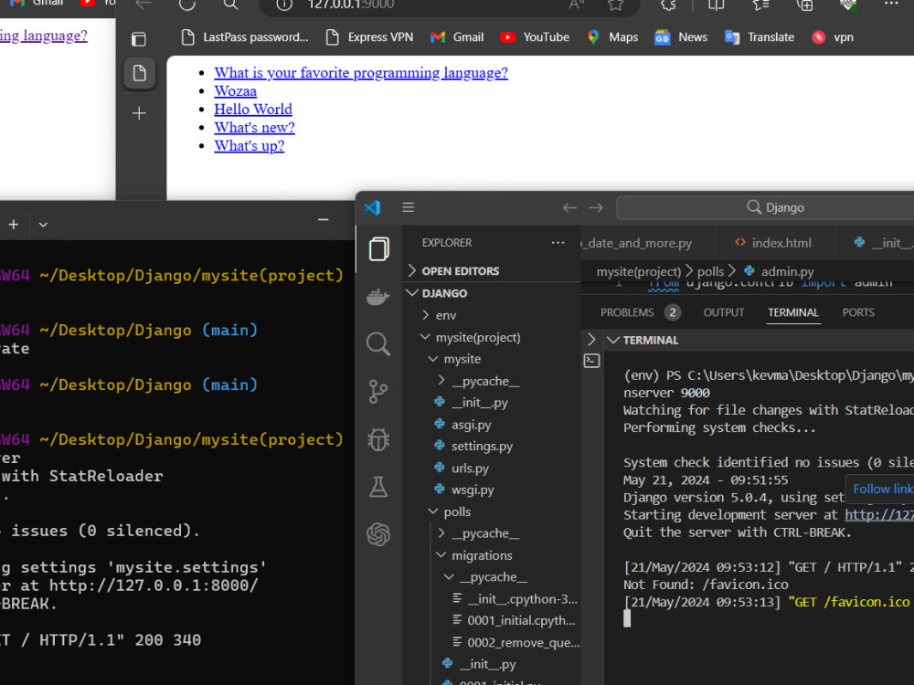Select polls in the breadcrumb path

(710, 271)
